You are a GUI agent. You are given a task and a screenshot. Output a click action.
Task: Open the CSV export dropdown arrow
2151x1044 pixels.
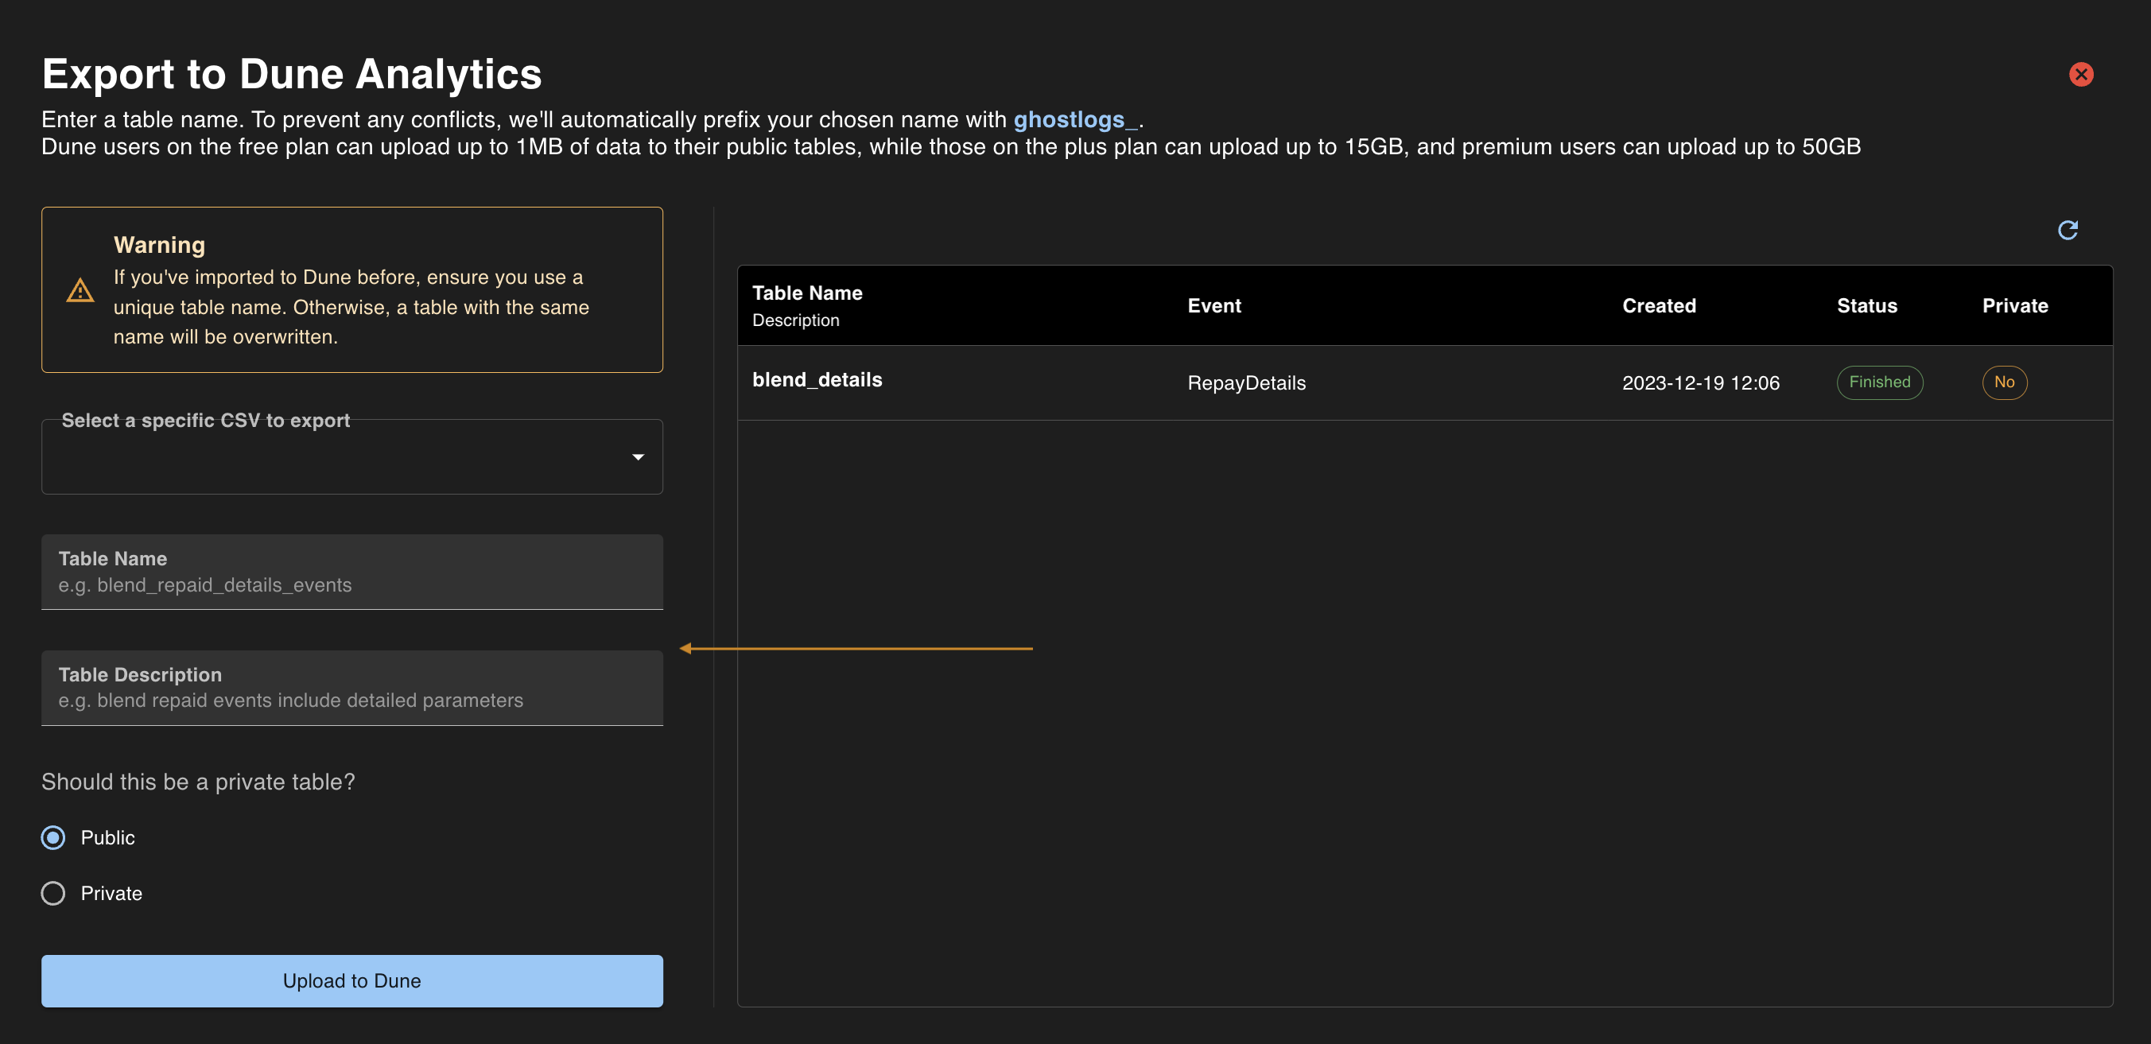pyautogui.click(x=638, y=457)
